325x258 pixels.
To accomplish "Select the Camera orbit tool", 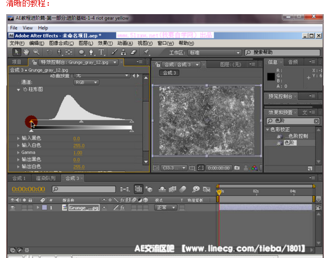I will [60, 52].
